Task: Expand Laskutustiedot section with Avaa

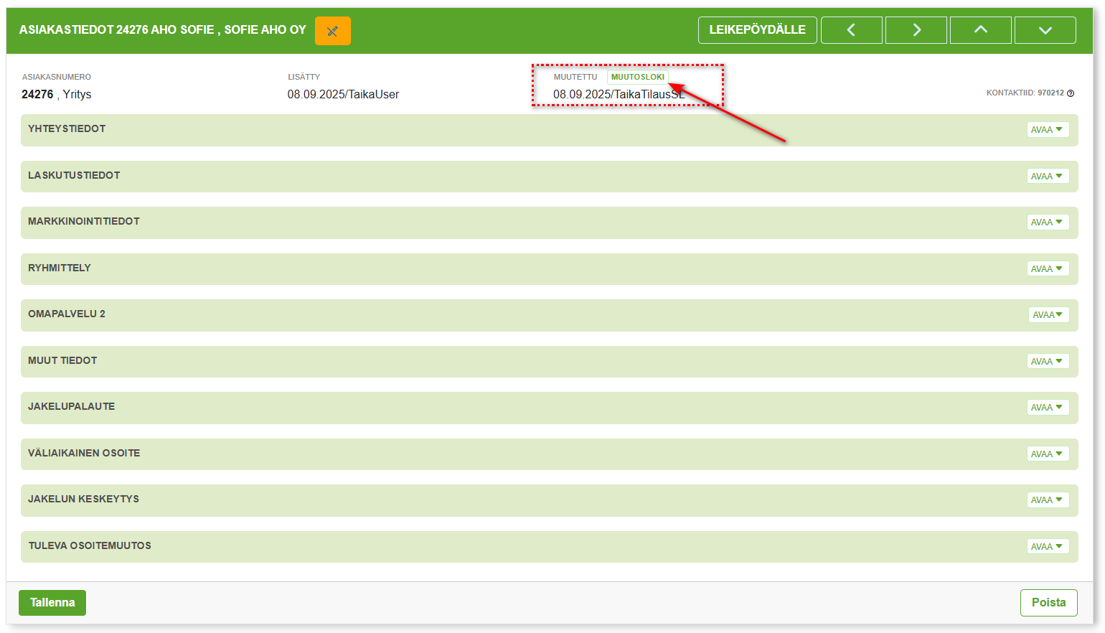Action: [x=1047, y=177]
